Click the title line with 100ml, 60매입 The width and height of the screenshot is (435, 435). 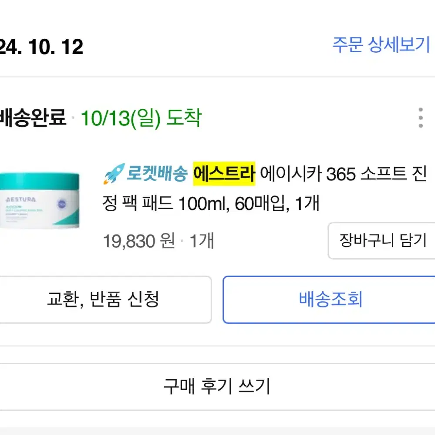click(x=211, y=203)
